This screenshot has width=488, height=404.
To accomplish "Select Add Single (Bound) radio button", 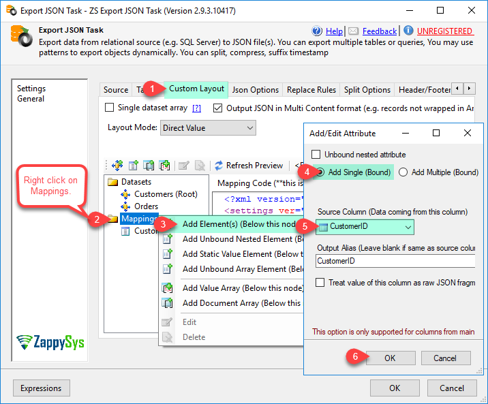I will click(320, 172).
